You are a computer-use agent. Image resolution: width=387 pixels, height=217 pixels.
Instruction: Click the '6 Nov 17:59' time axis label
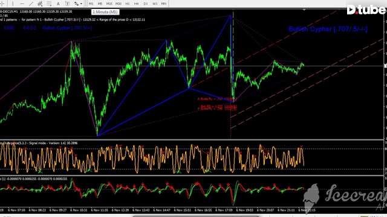(x=224, y=210)
